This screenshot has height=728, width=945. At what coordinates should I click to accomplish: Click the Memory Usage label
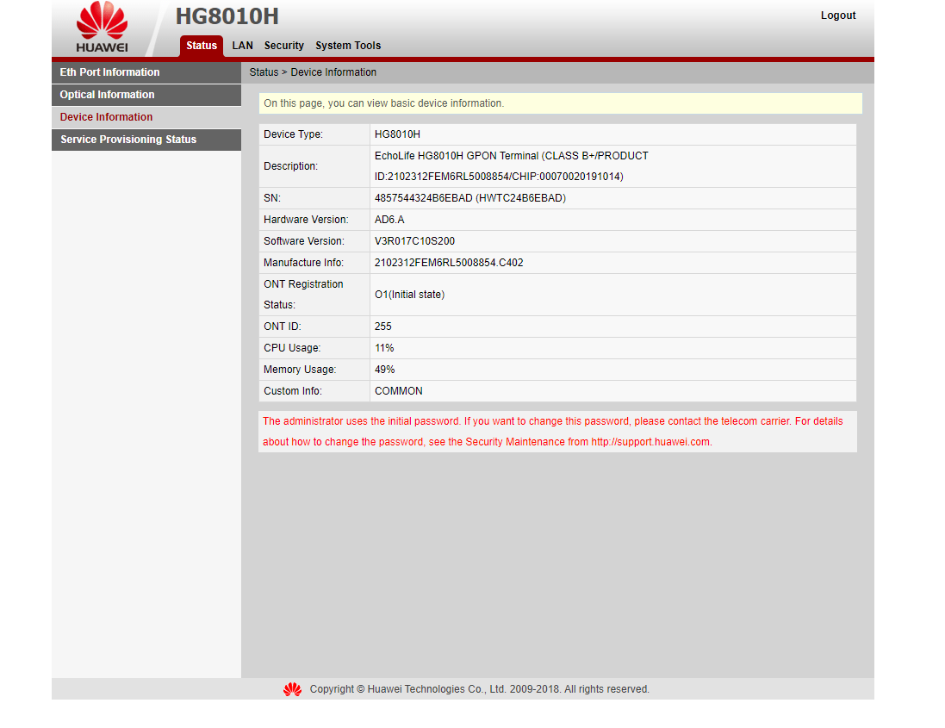pos(300,370)
